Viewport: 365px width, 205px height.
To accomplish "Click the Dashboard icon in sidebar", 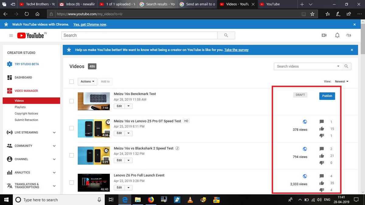I will [9, 77].
